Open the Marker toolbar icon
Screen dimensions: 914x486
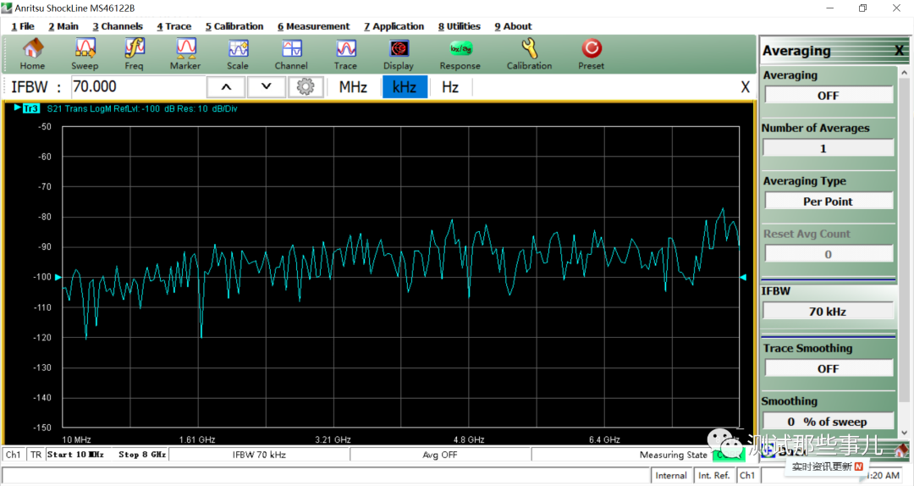tap(185, 54)
